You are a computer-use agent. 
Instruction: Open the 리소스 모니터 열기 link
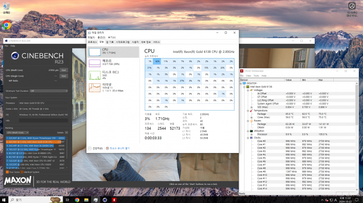tap(120, 148)
